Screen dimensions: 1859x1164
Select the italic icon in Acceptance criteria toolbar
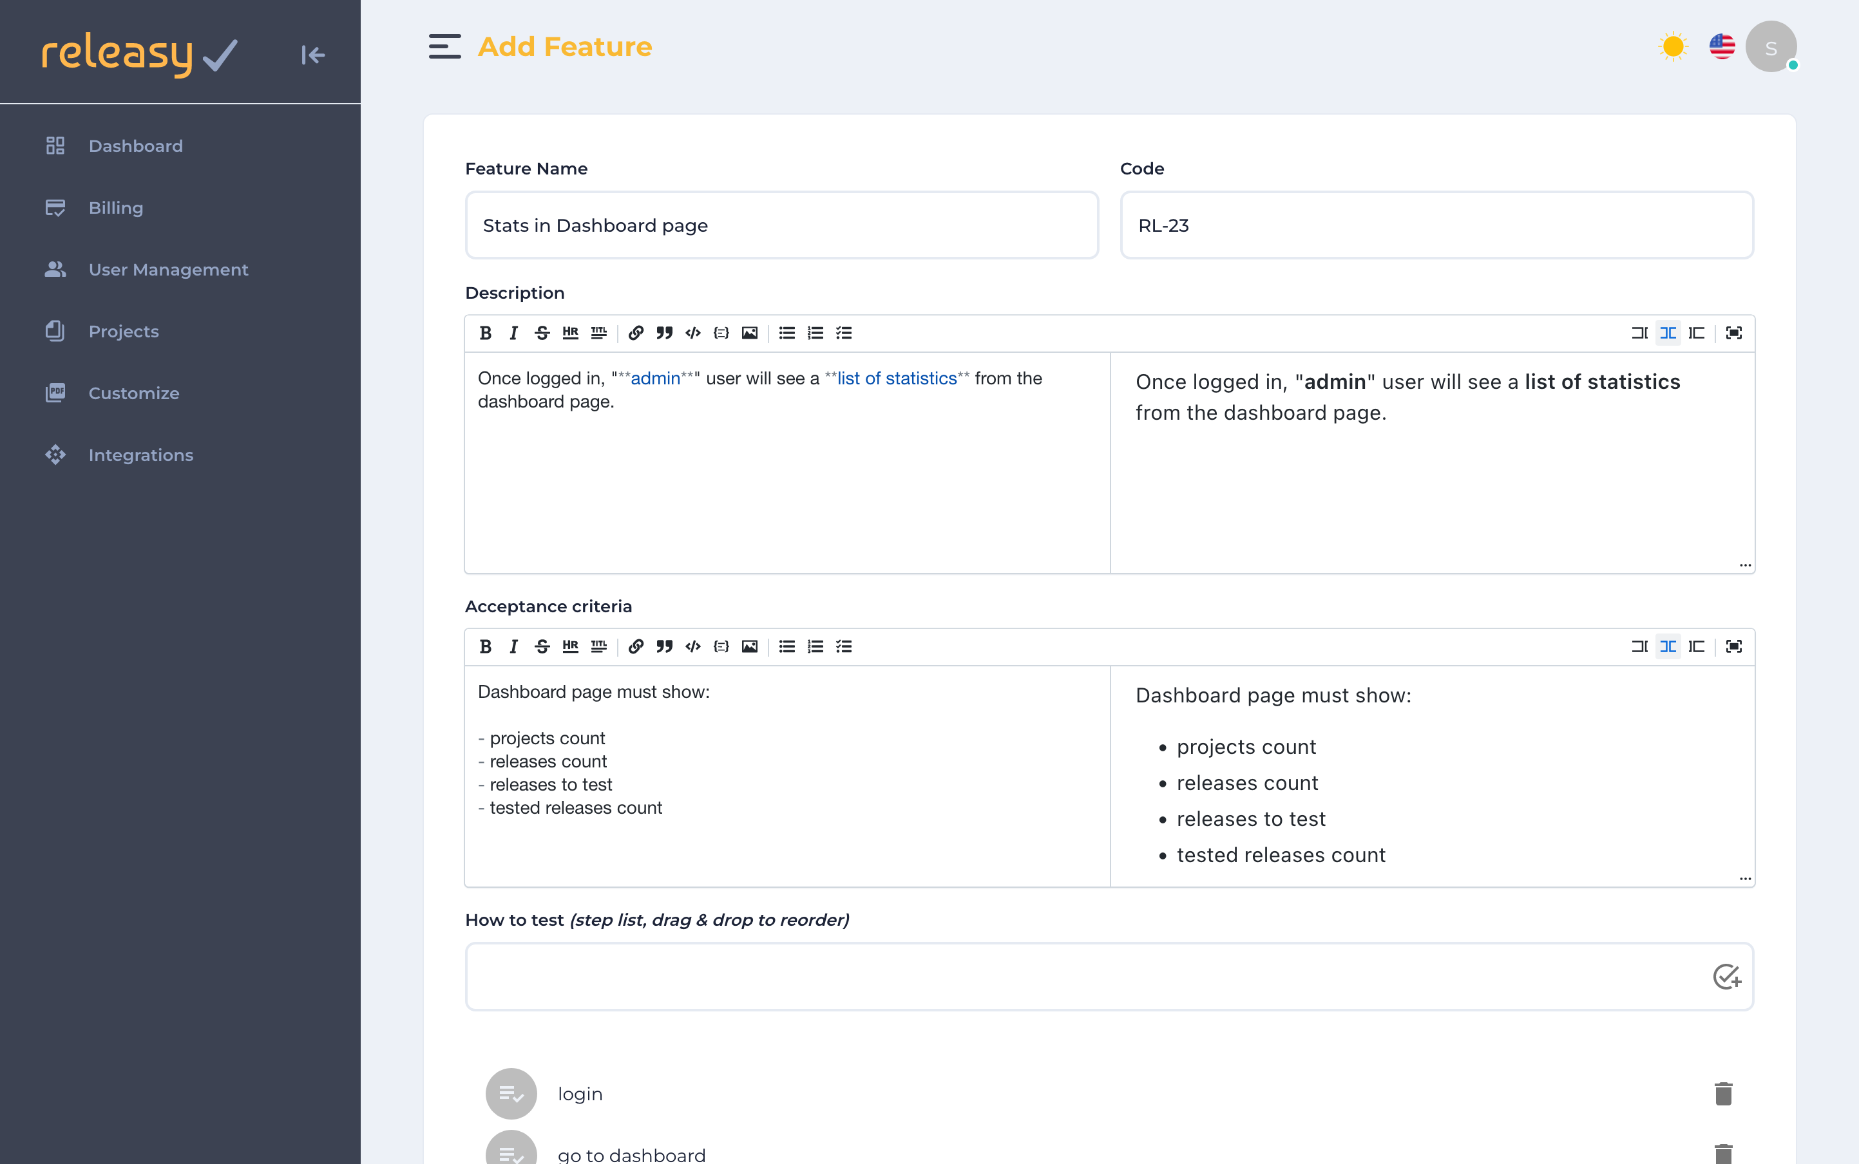513,646
